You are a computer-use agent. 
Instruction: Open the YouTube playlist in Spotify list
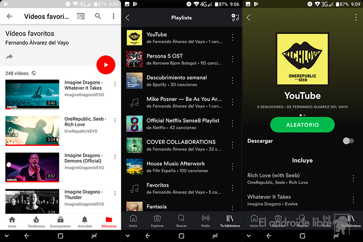pos(181,38)
